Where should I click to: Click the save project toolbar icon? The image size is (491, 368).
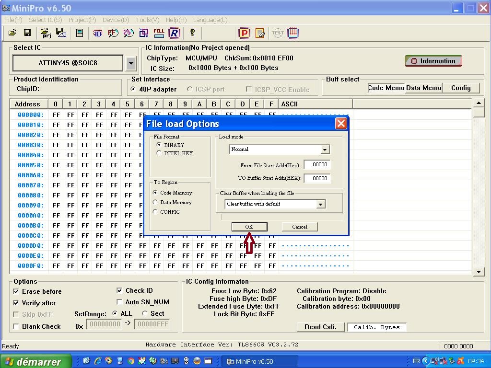[61, 33]
